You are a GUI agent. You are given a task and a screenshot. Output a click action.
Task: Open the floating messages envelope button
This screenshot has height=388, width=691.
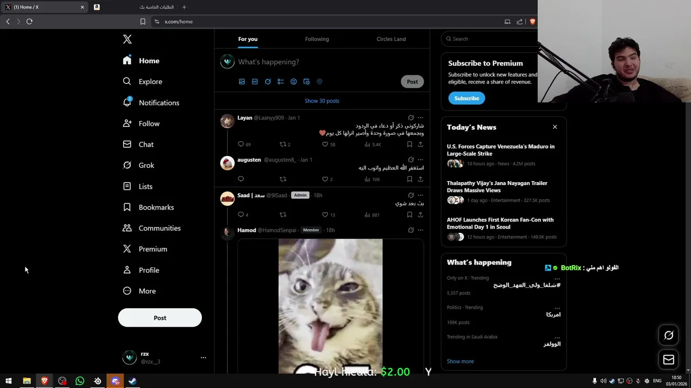(668, 359)
